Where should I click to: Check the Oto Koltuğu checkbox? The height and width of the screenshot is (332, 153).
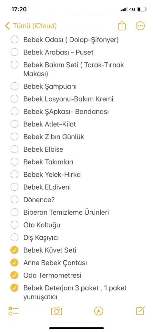pos(14,225)
